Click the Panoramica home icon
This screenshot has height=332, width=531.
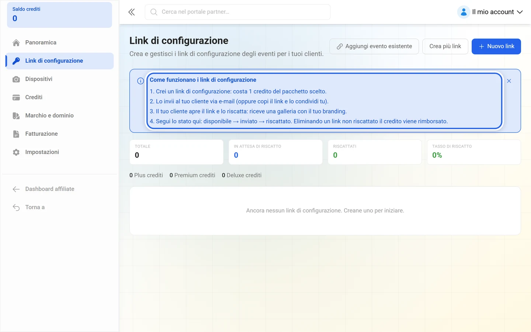point(16,43)
